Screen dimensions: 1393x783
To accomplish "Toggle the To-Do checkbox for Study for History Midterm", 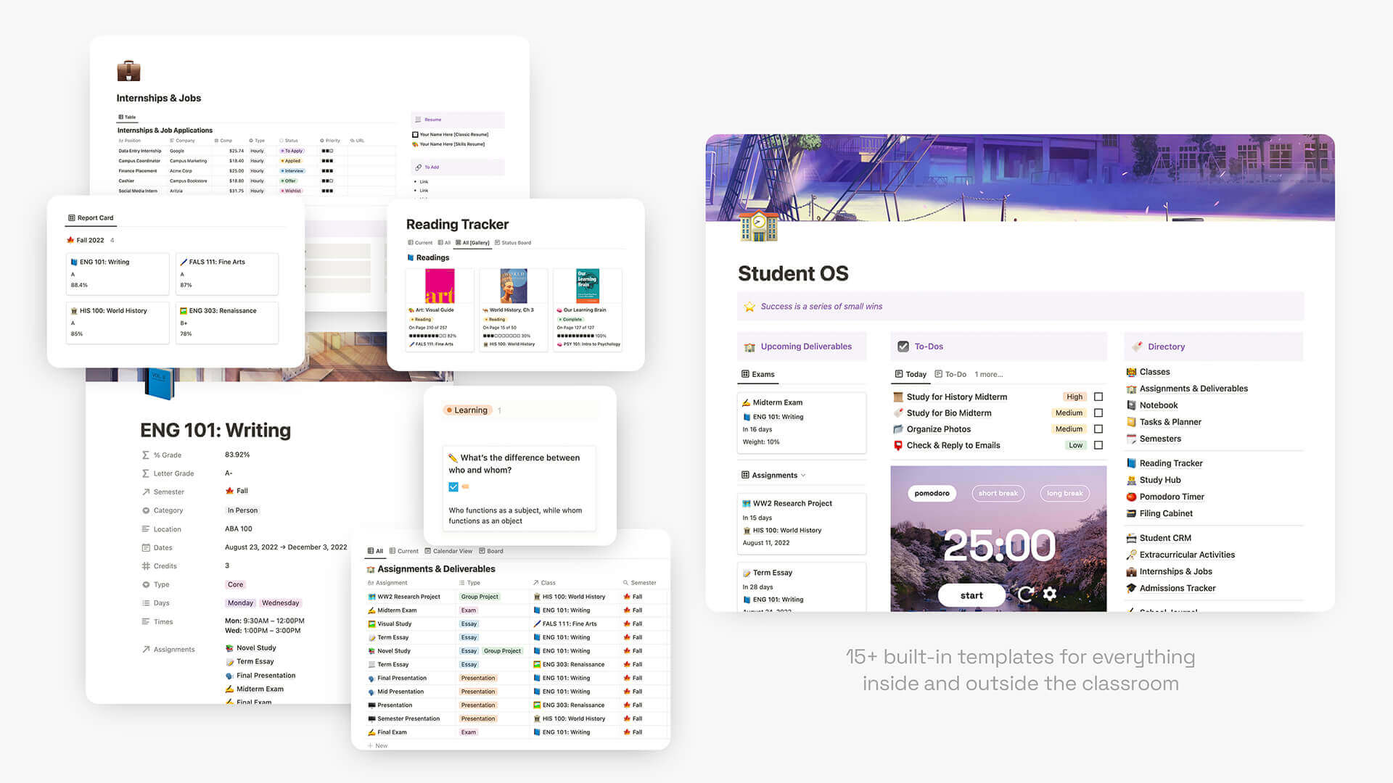I will [x=1098, y=397].
